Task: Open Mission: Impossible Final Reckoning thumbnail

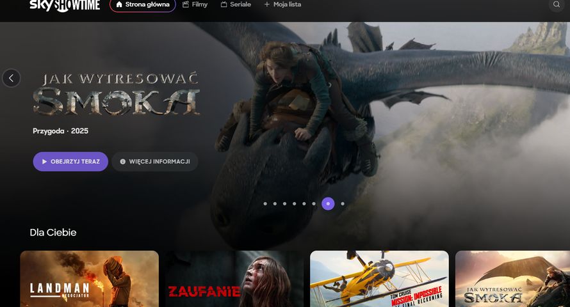Action: point(380,279)
